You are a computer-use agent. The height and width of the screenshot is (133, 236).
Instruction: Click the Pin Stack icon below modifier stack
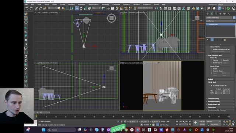pos(208,40)
